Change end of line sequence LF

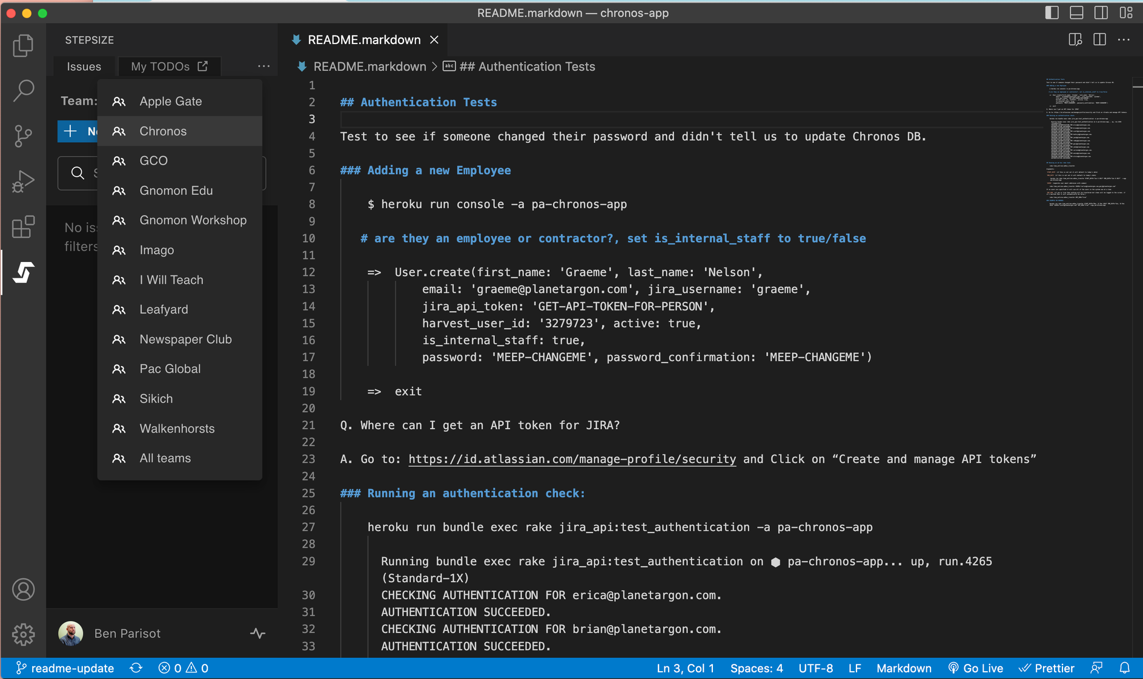855,668
